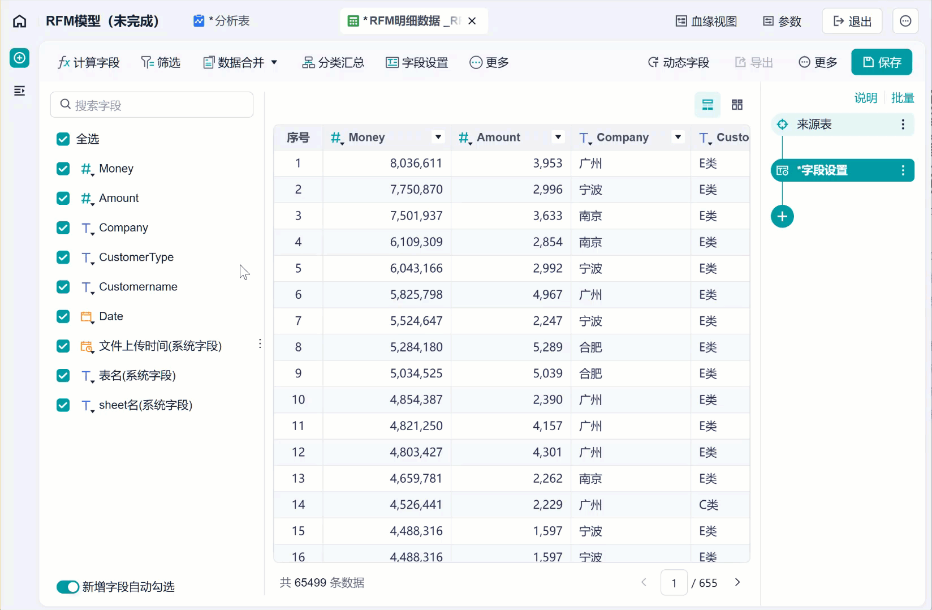Collapse the left step list icon

pos(20,91)
